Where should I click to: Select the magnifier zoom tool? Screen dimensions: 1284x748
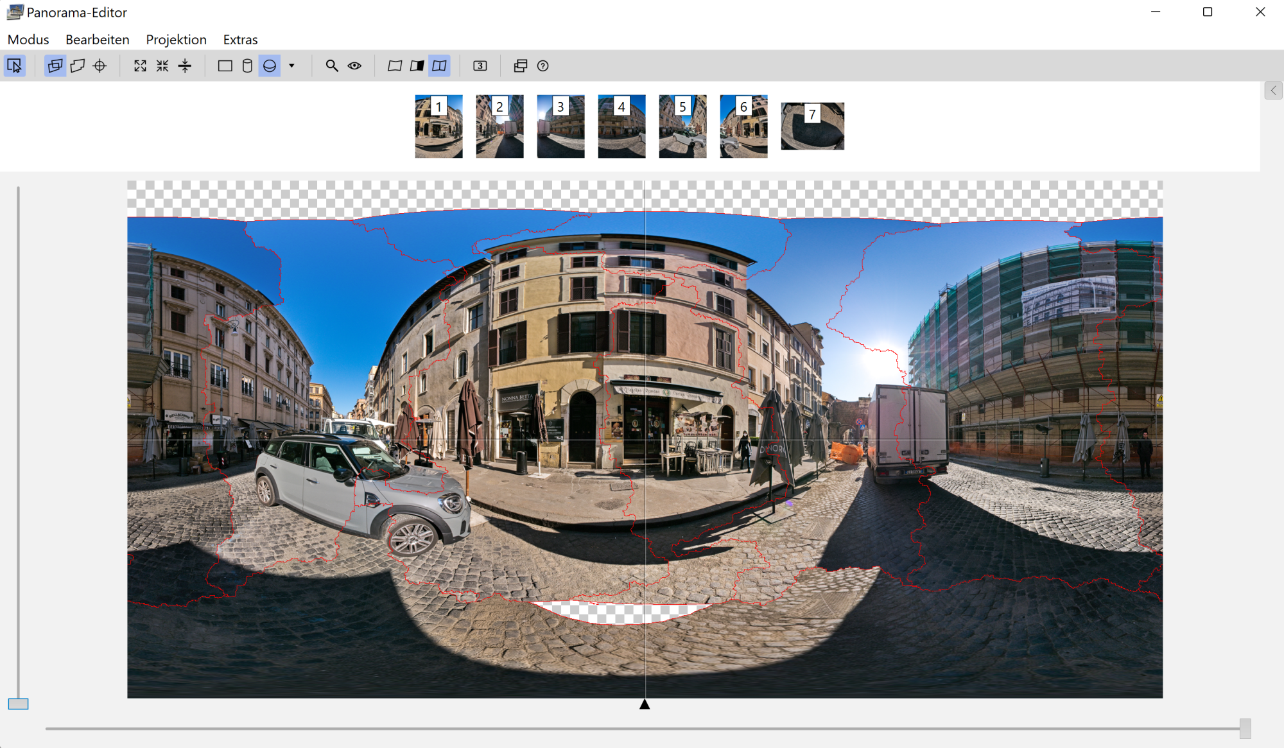[x=332, y=65]
